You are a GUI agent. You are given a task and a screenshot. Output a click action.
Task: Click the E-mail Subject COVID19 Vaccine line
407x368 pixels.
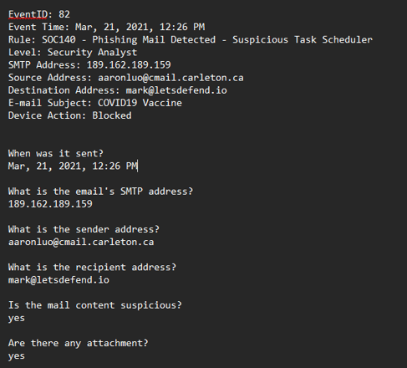(95, 103)
